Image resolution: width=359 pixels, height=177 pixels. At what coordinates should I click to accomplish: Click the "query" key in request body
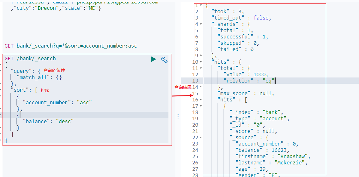(21, 71)
